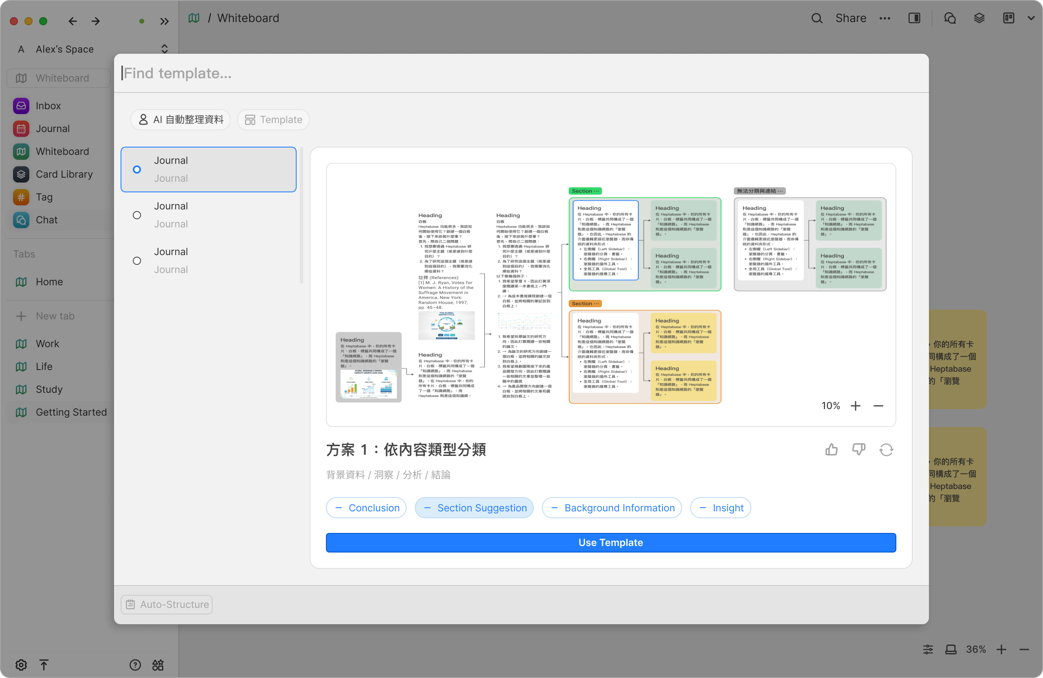Expand the Alex's Space workspace switcher
The image size is (1043, 678).
[164, 48]
